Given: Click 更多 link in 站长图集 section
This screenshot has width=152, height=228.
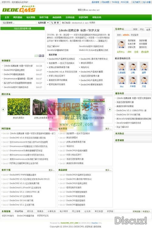Looking at the screenshot, I should click(x=108, y=129).
